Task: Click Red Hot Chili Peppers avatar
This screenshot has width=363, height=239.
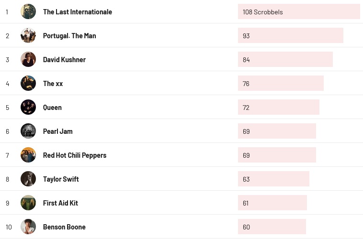Action: coord(28,155)
